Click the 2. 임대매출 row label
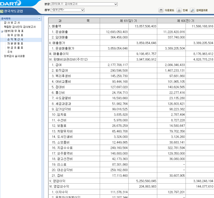Viewport: 214px width, 198px height. (x=60, y=37)
